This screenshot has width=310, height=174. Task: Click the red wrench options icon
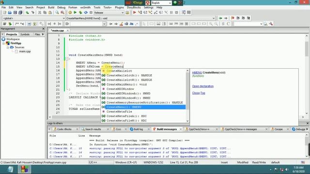[x=271, y=24]
